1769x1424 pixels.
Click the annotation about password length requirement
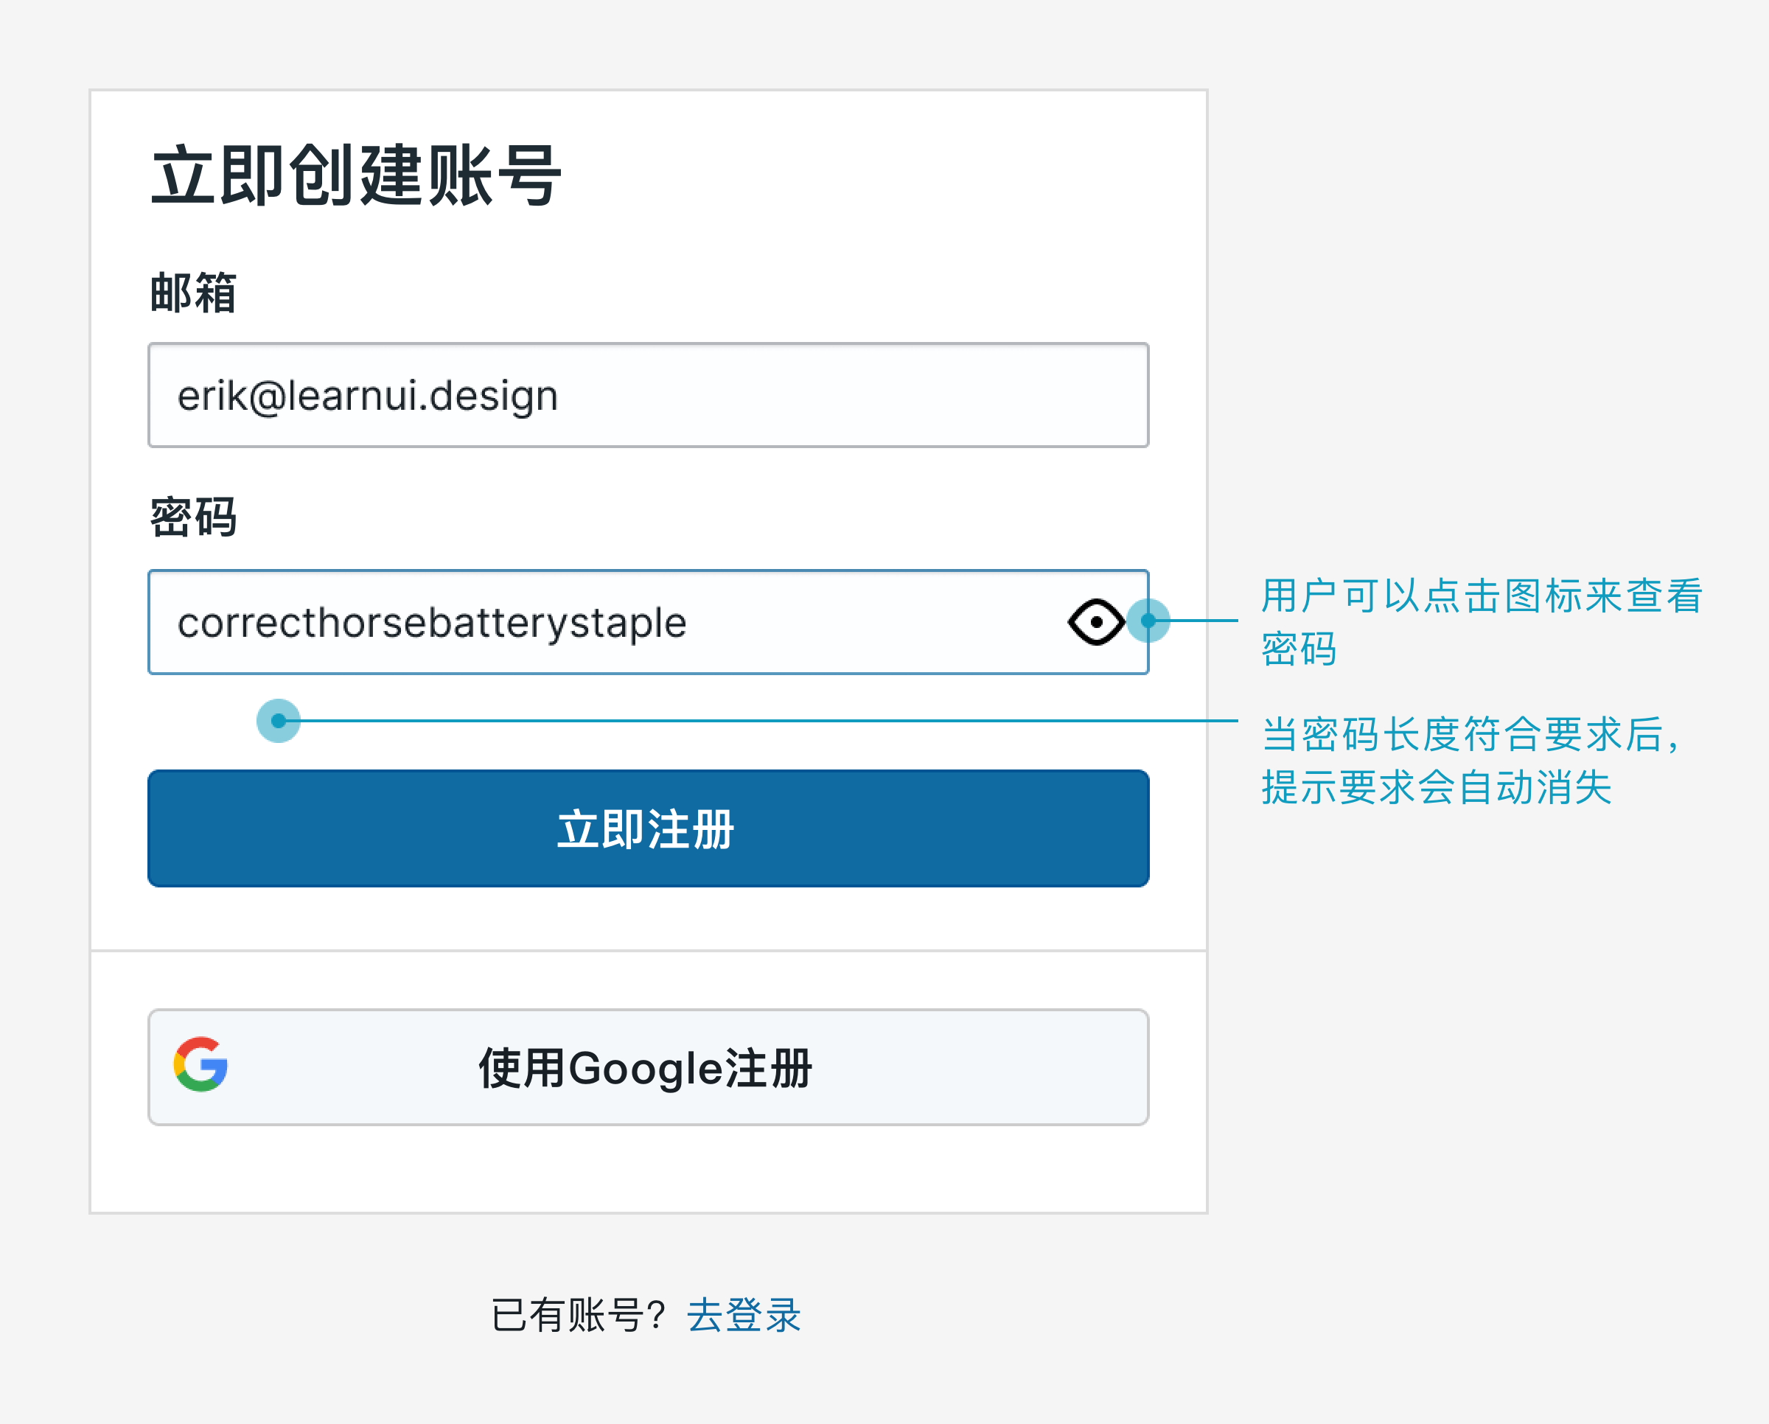click(x=1472, y=761)
